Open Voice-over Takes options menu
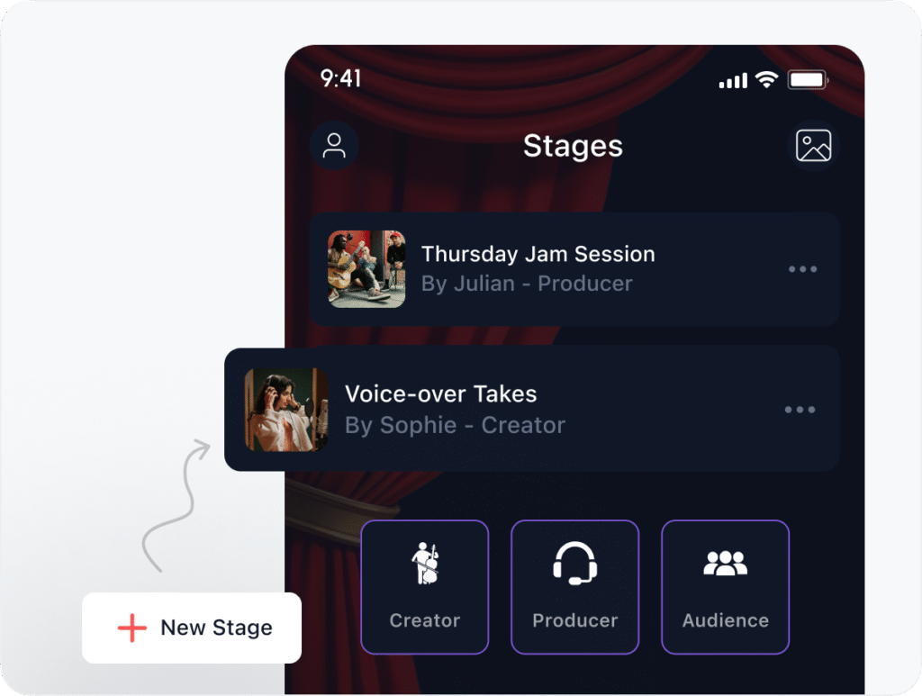Screen dimensions: 922x696 click(x=800, y=409)
